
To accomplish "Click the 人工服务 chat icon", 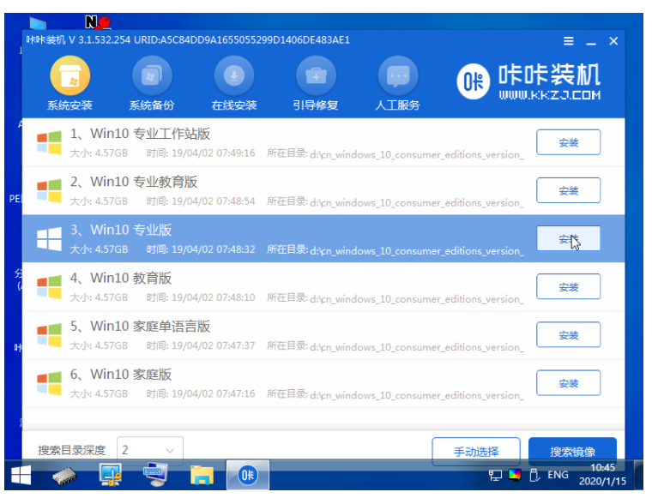I will pos(397,78).
